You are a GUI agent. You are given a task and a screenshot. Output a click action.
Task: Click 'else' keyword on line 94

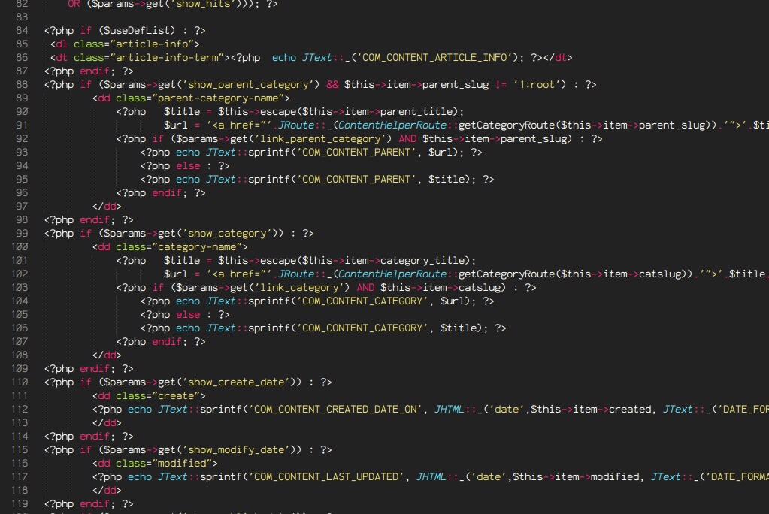pos(188,166)
